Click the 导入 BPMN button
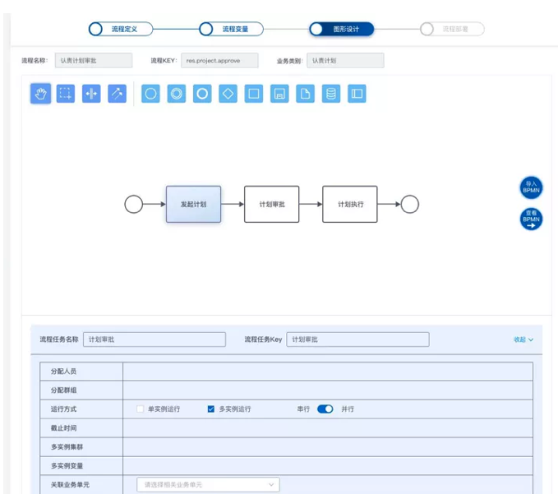558x499 pixels. click(x=531, y=187)
